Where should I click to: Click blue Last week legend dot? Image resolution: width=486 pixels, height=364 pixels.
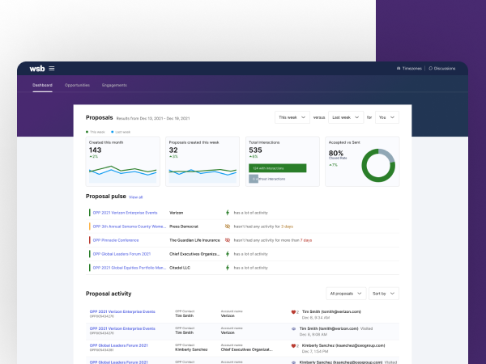[113, 132]
